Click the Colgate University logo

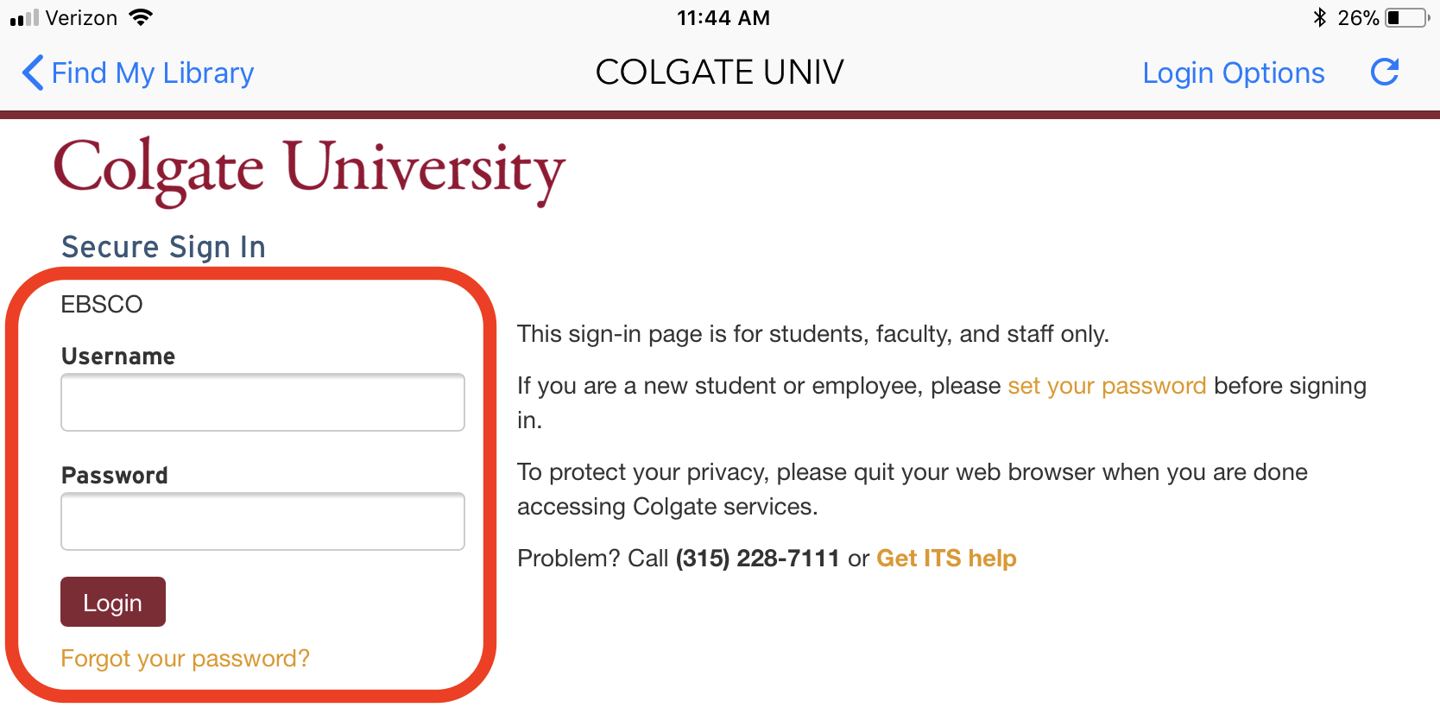click(x=309, y=170)
